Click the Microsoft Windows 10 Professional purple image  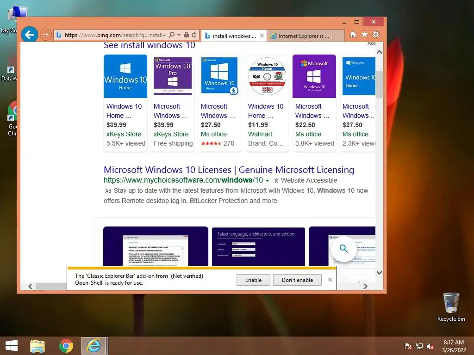314,76
